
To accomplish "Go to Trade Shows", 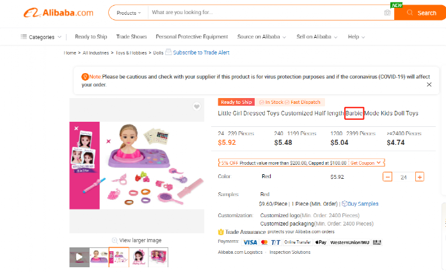I will (x=131, y=37).
